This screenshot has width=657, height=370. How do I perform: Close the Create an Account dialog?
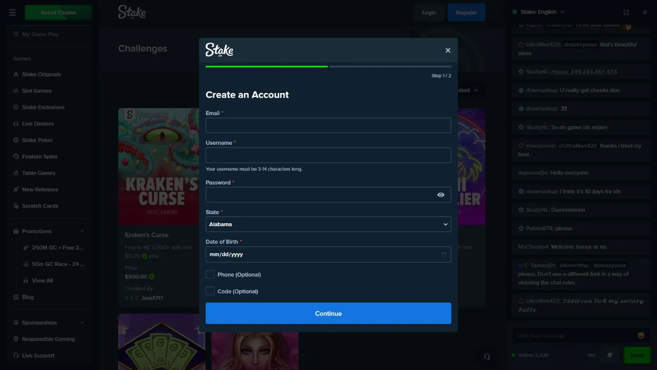(x=448, y=50)
